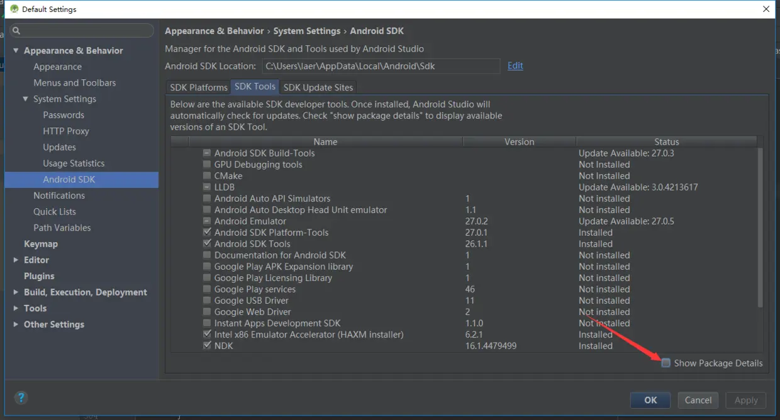Enable Show Package Details checkbox
This screenshot has height=420, width=780.
tap(666, 363)
